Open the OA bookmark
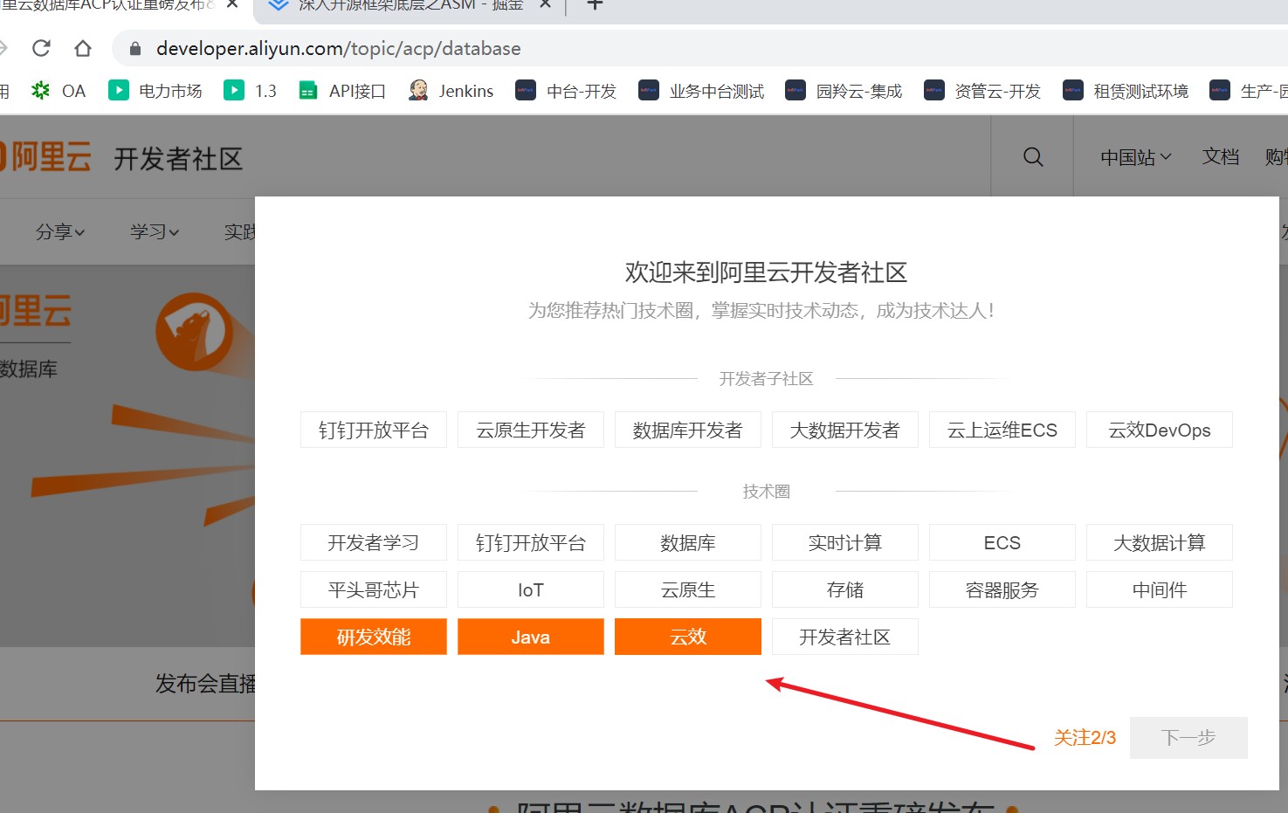The image size is (1288, 813). [x=59, y=91]
